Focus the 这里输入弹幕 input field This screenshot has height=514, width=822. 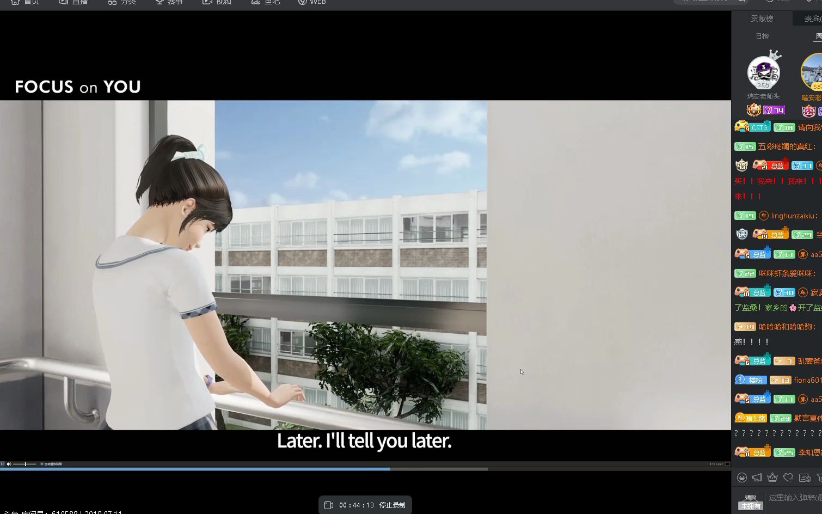point(795,498)
